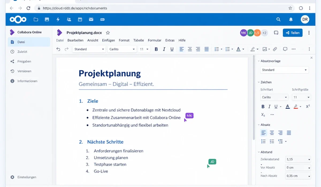
Task: Justify text in the main toolbar
Action: click(x=207, y=49)
